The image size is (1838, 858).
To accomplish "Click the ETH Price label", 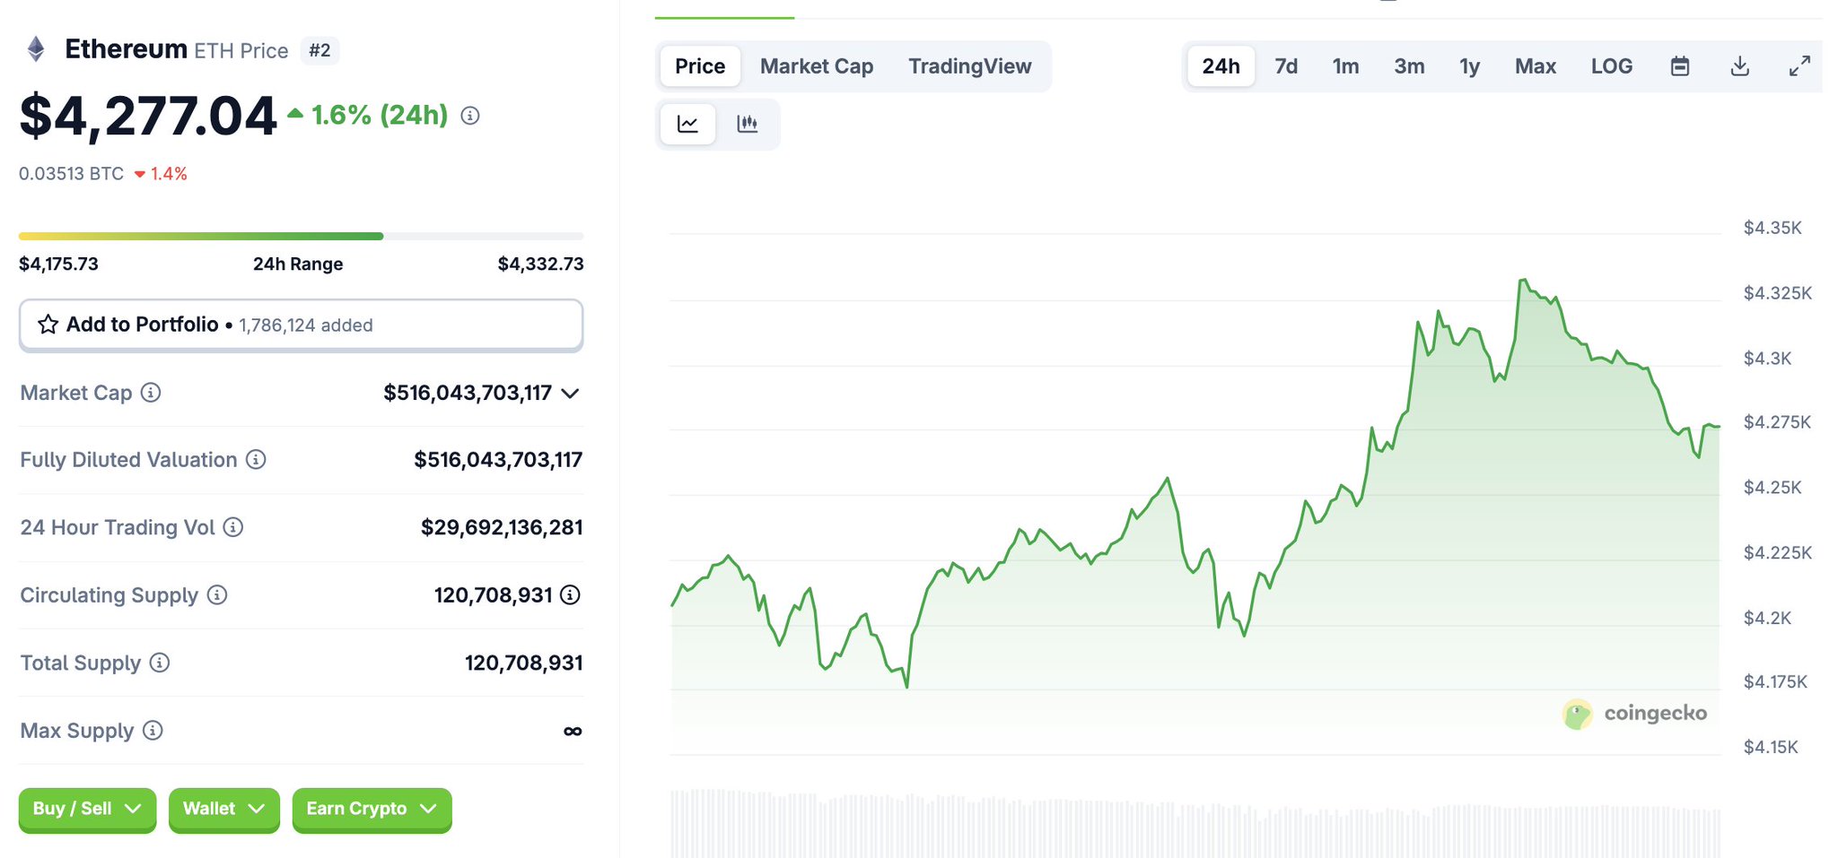I will click(x=241, y=51).
